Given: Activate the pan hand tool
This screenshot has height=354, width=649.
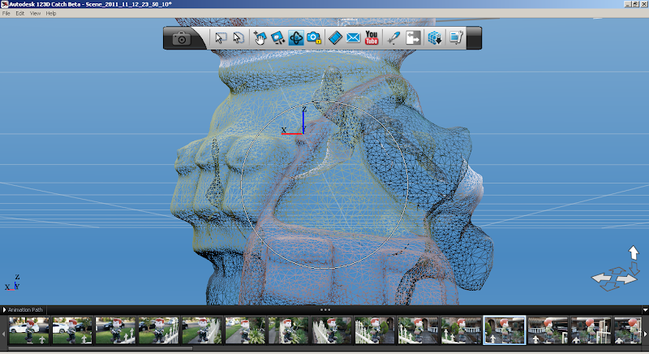Looking at the screenshot, I should click(x=260, y=38).
